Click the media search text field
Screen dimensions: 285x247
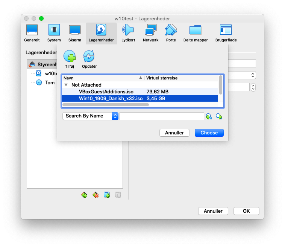pyautogui.click(x=162, y=116)
